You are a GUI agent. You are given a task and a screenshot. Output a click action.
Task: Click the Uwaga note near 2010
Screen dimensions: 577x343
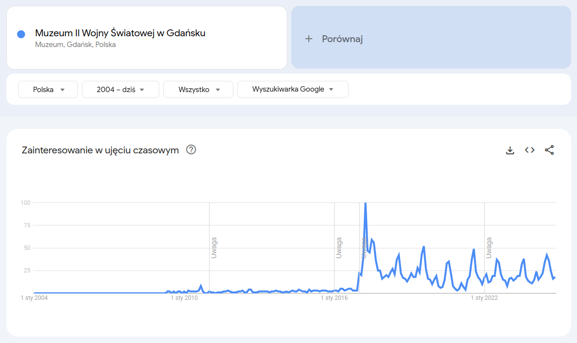pyautogui.click(x=214, y=248)
